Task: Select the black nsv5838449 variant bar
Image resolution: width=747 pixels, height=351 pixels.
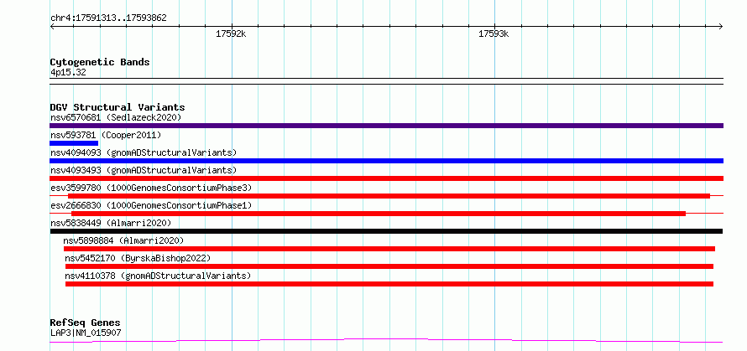Action: [386, 231]
